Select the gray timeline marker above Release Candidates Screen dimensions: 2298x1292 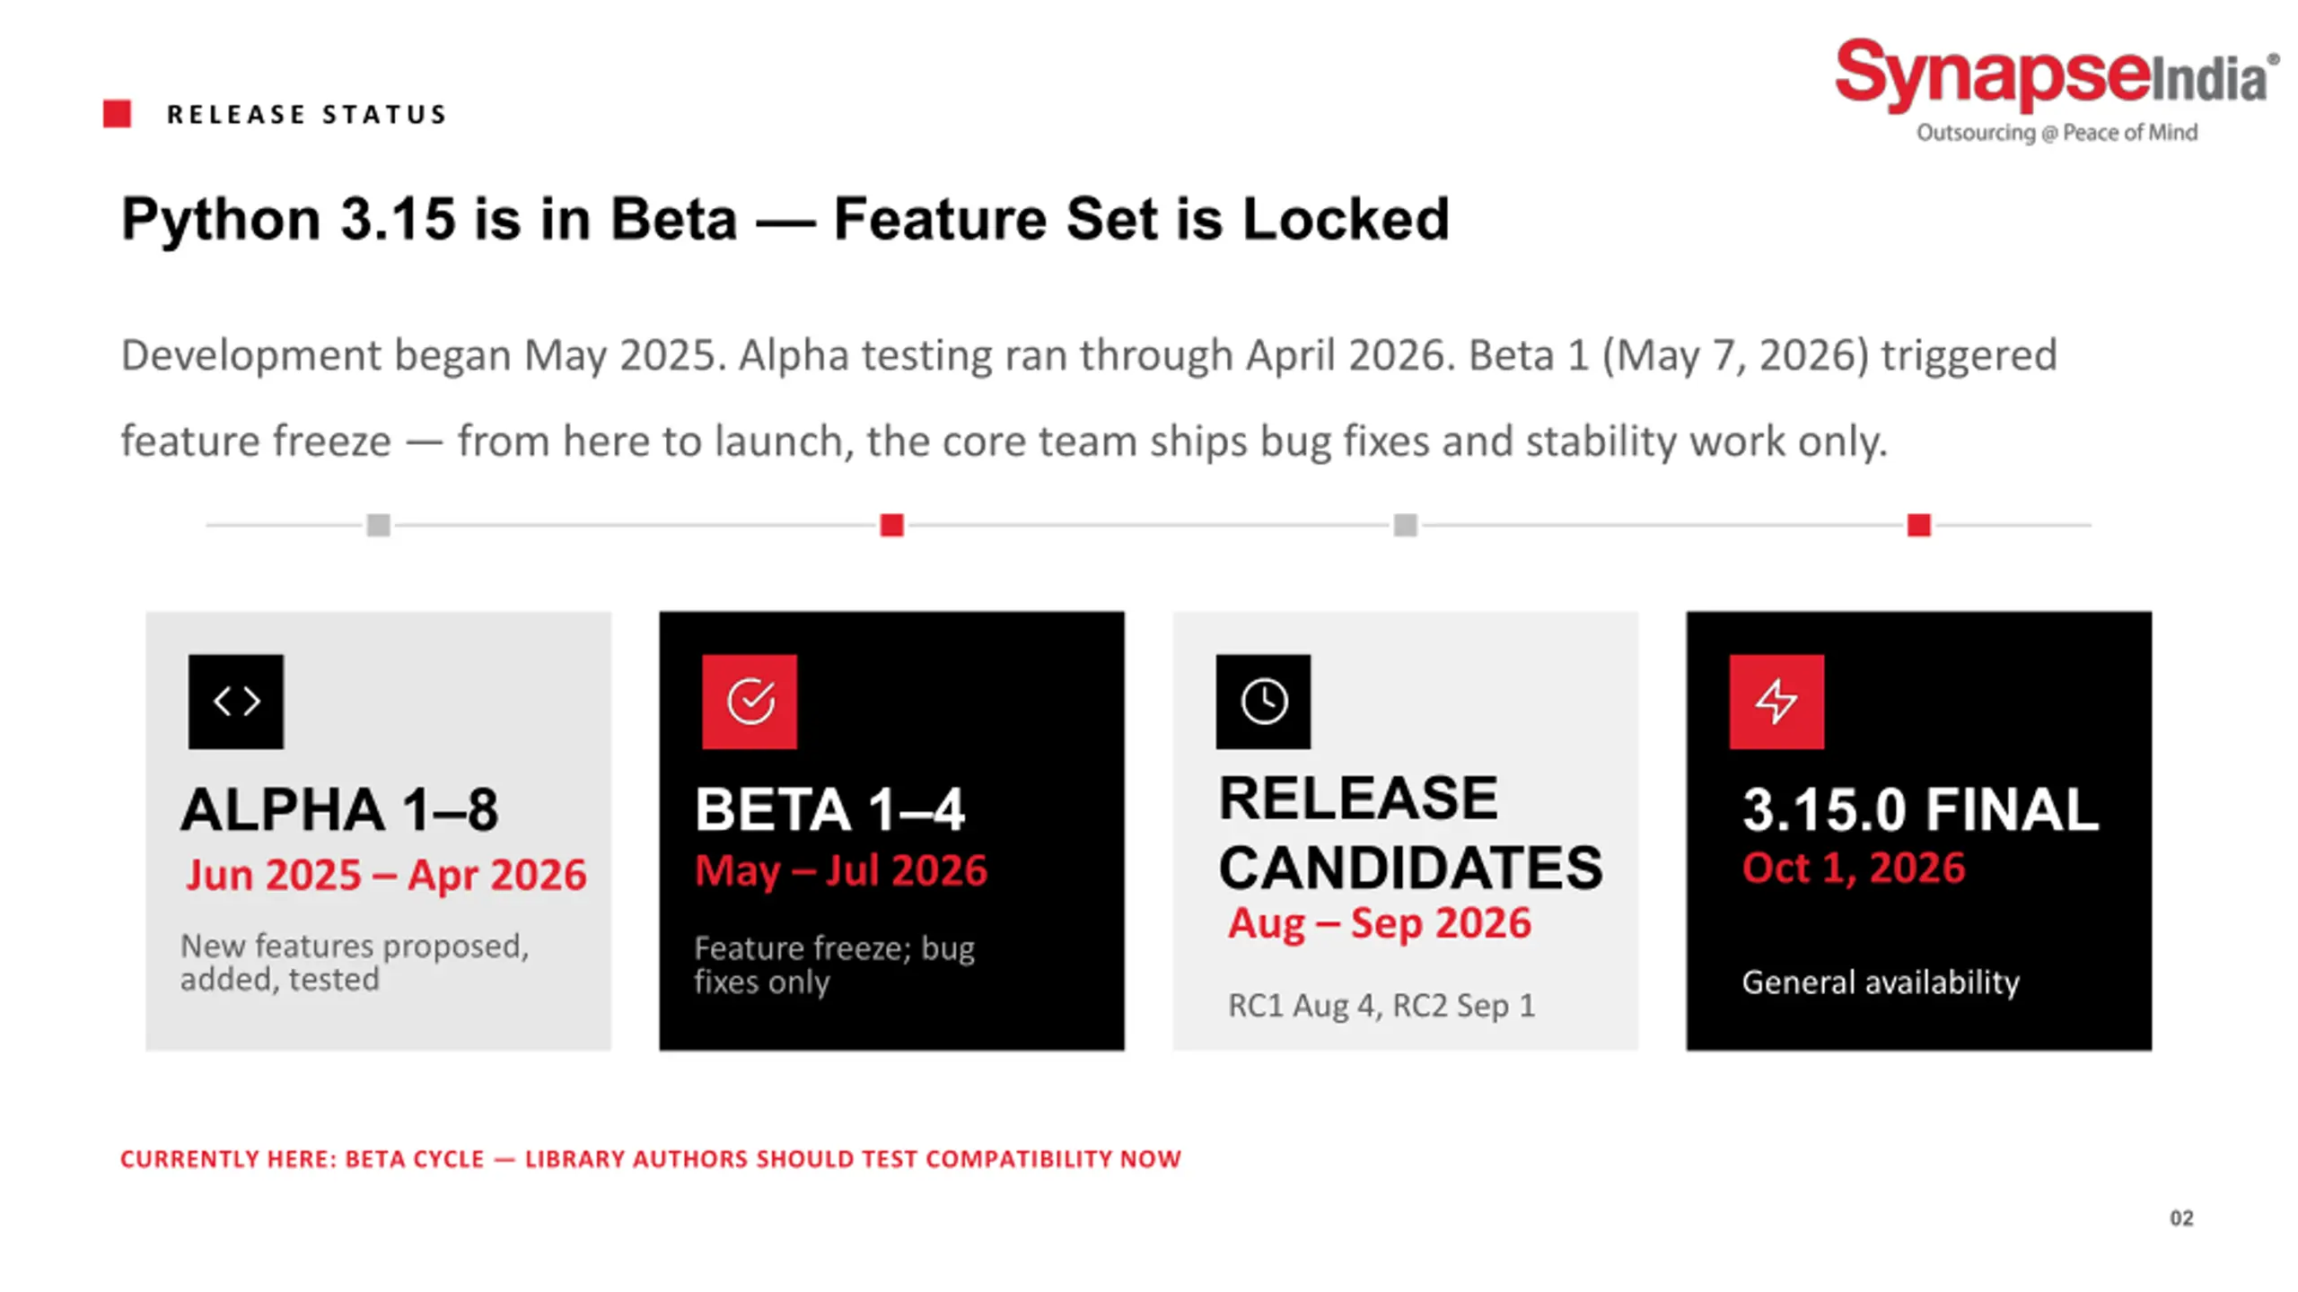1406,525
